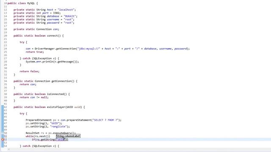Click 'return con;' on line 35
The height and width of the screenshot is (152, 271).
click(28, 84)
